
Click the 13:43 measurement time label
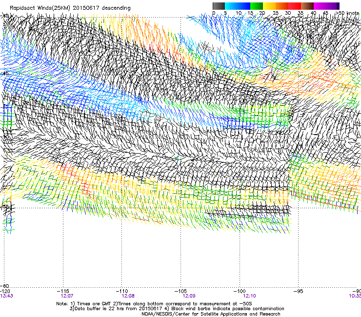(x=6, y=296)
